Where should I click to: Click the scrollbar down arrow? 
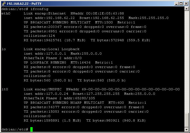click(187, 130)
